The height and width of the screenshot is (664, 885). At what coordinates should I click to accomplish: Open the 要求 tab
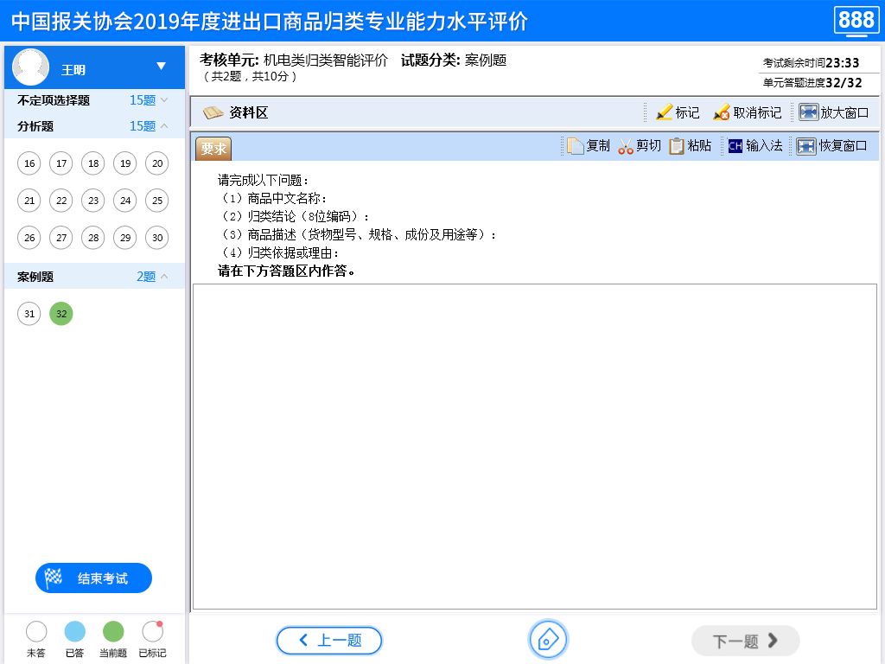pyautogui.click(x=213, y=149)
